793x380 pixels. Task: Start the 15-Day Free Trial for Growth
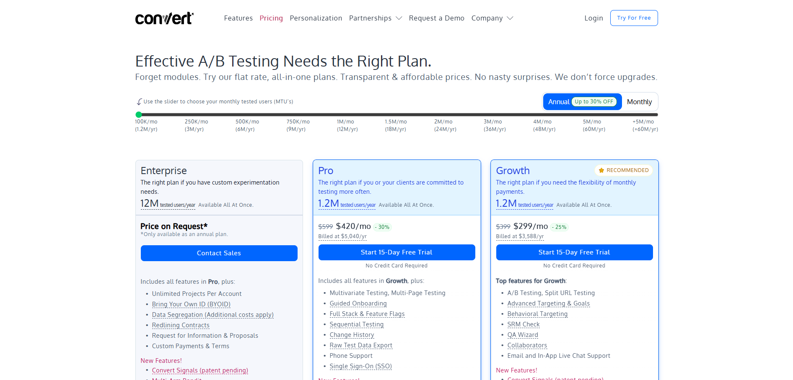click(x=574, y=252)
